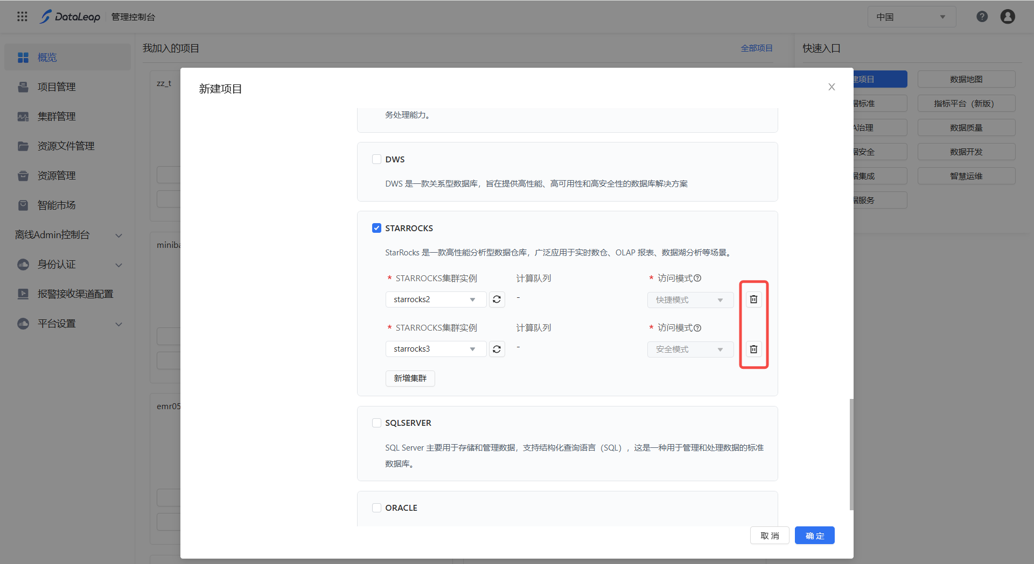Go to 概览 in the sidebar

[67, 58]
